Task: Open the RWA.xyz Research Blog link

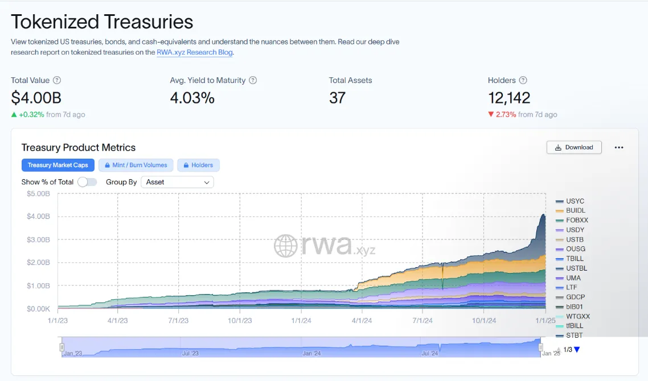Action: tap(194, 52)
